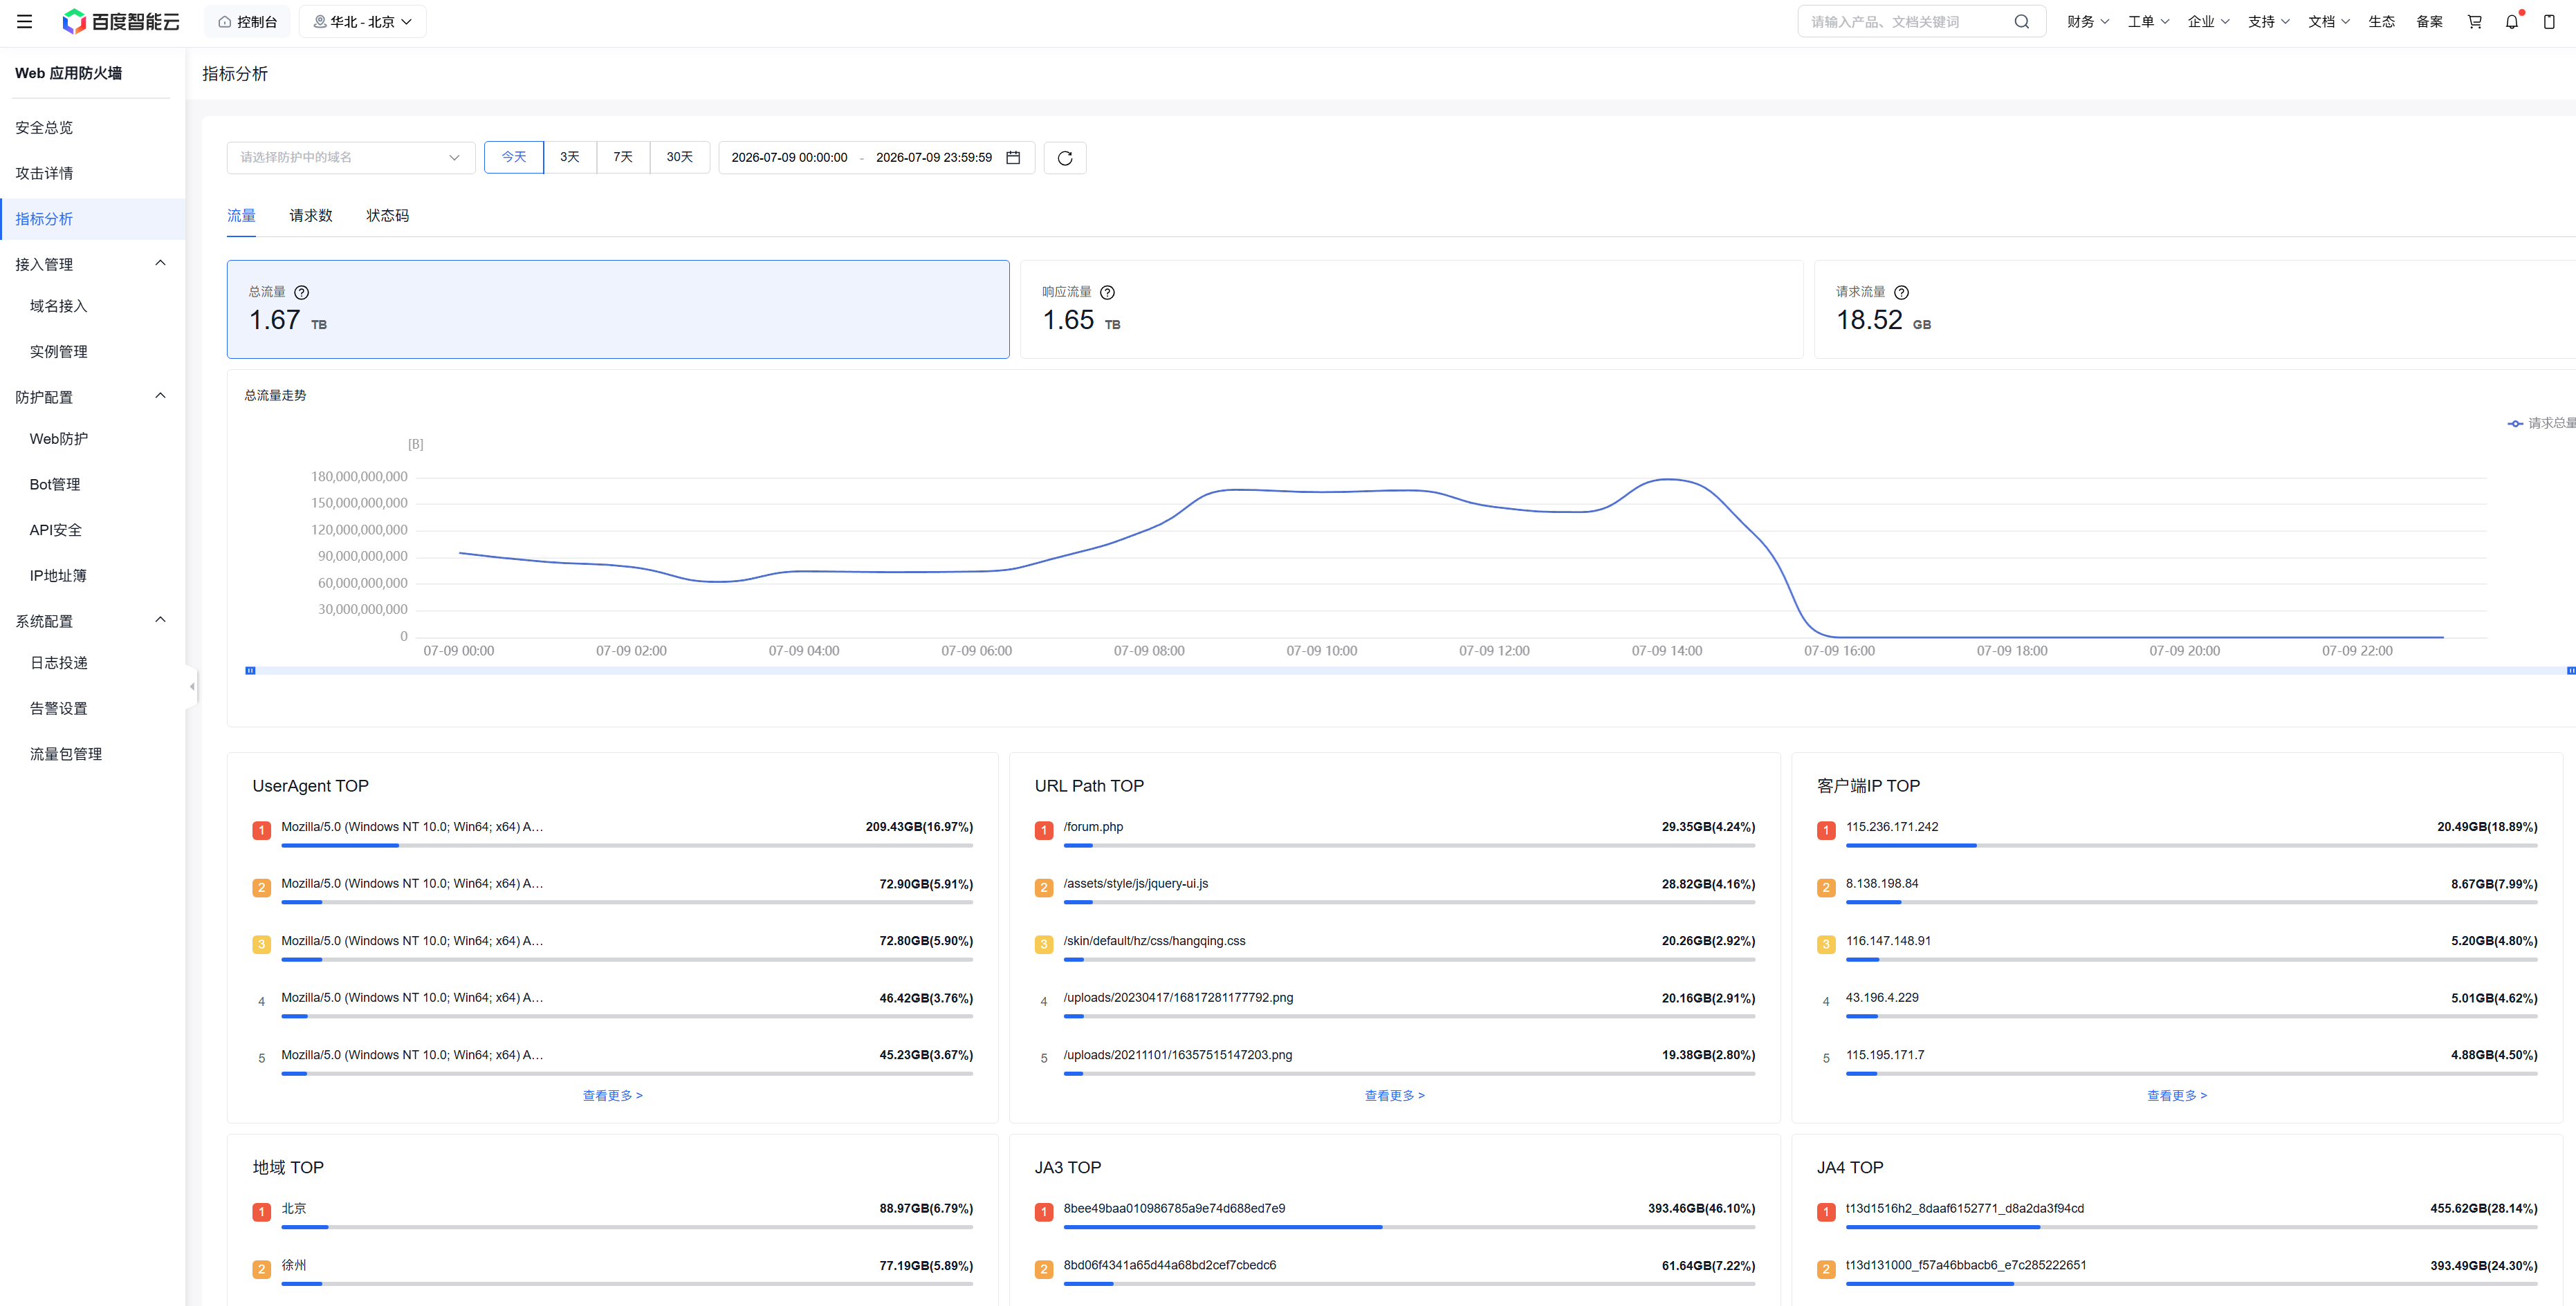
Task: Show help for 请求流量
Action: pyautogui.click(x=1901, y=292)
